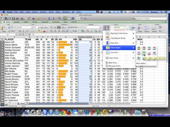Open the Format menu in menu bar
The image size is (170, 127).
click(43, 12)
